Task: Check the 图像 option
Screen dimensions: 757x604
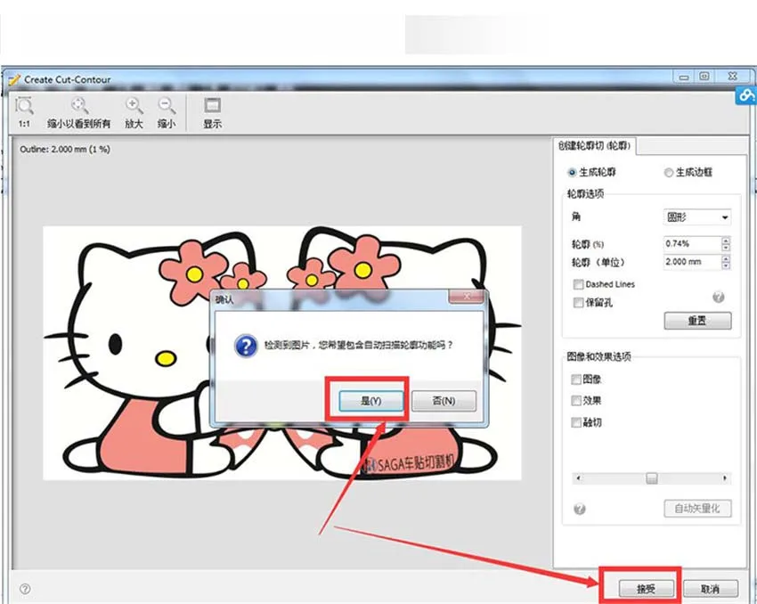Action: 576,380
